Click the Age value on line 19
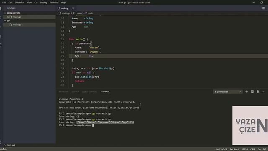Image resolution: width=268 pixels, height=151 pixels. (x=90, y=56)
